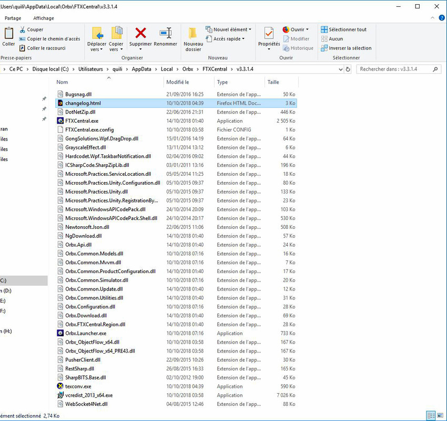The width and height of the screenshot is (447, 421).
Task: Switch to details view icon in status bar
Action: (x=431, y=416)
